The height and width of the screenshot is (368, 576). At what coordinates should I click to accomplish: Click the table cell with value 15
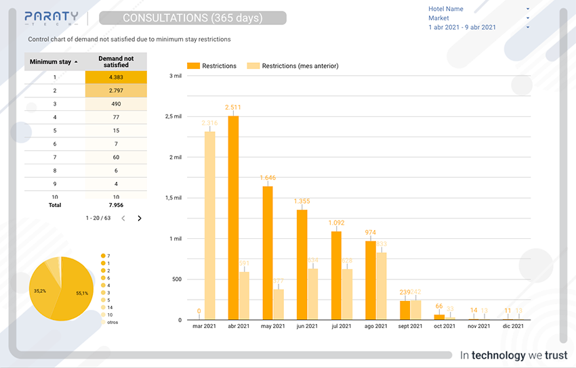coord(116,131)
